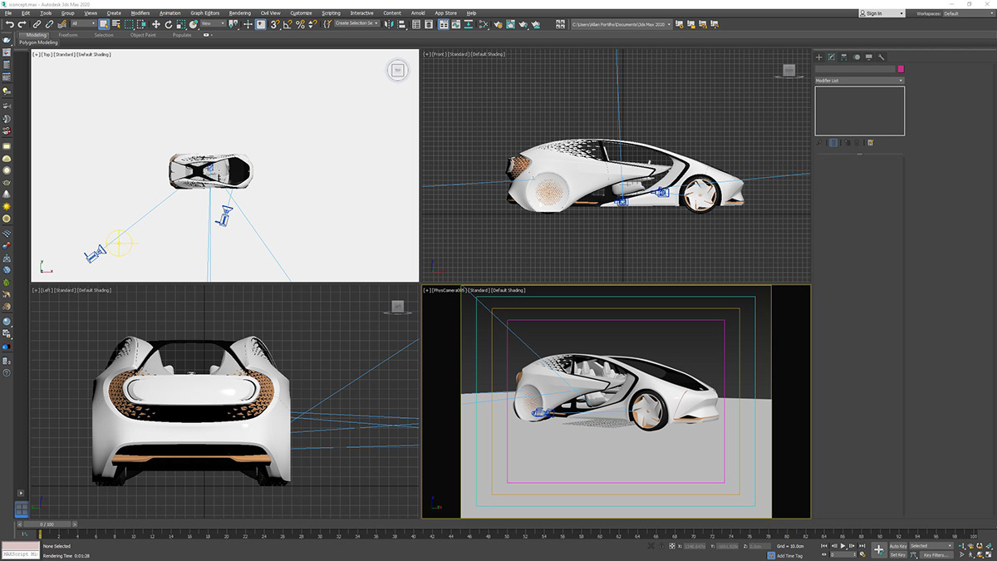
Task: Open the Selected selection set dropdown near Auto Key
Action: pos(931,547)
